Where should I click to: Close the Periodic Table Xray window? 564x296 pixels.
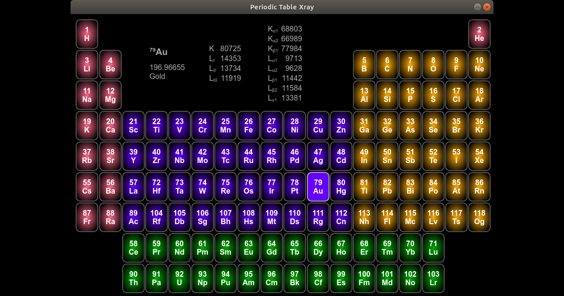487,7
